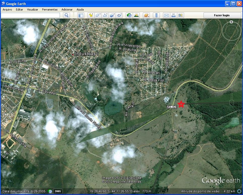Click the search magnifier button
The width and height of the screenshot is (243, 195).
(66, 15)
